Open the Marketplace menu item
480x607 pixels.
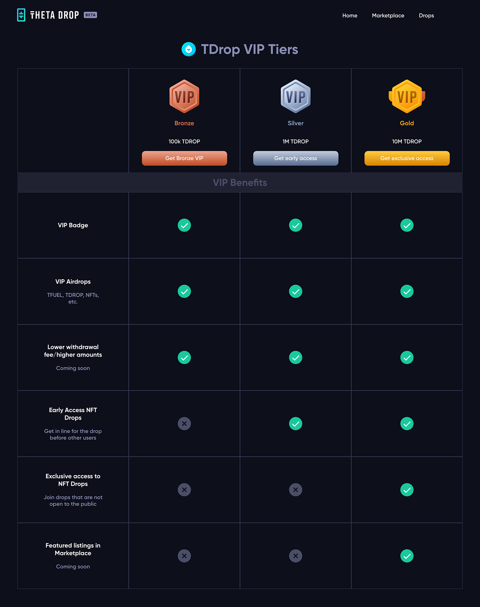tap(388, 15)
